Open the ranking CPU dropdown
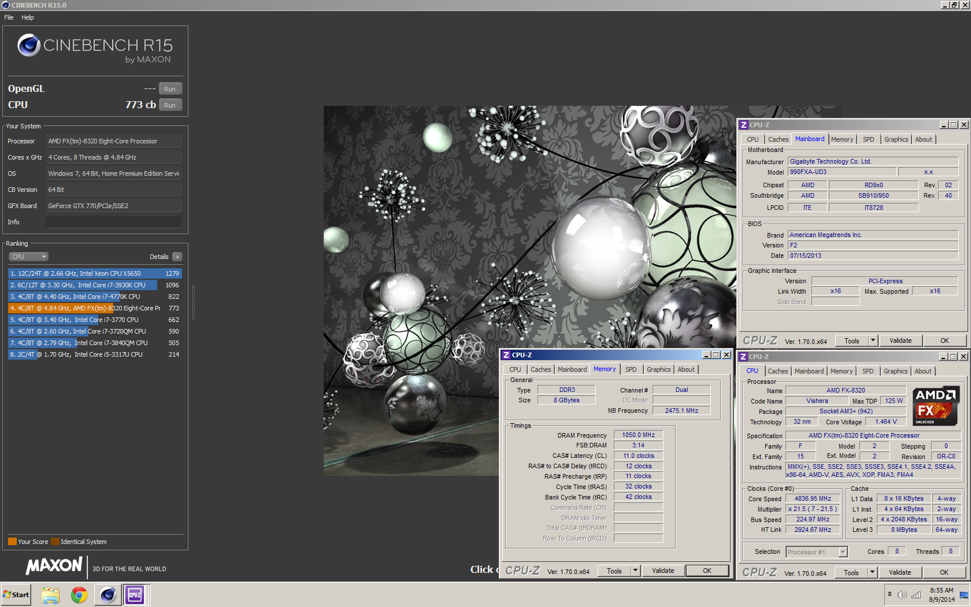 click(x=28, y=257)
